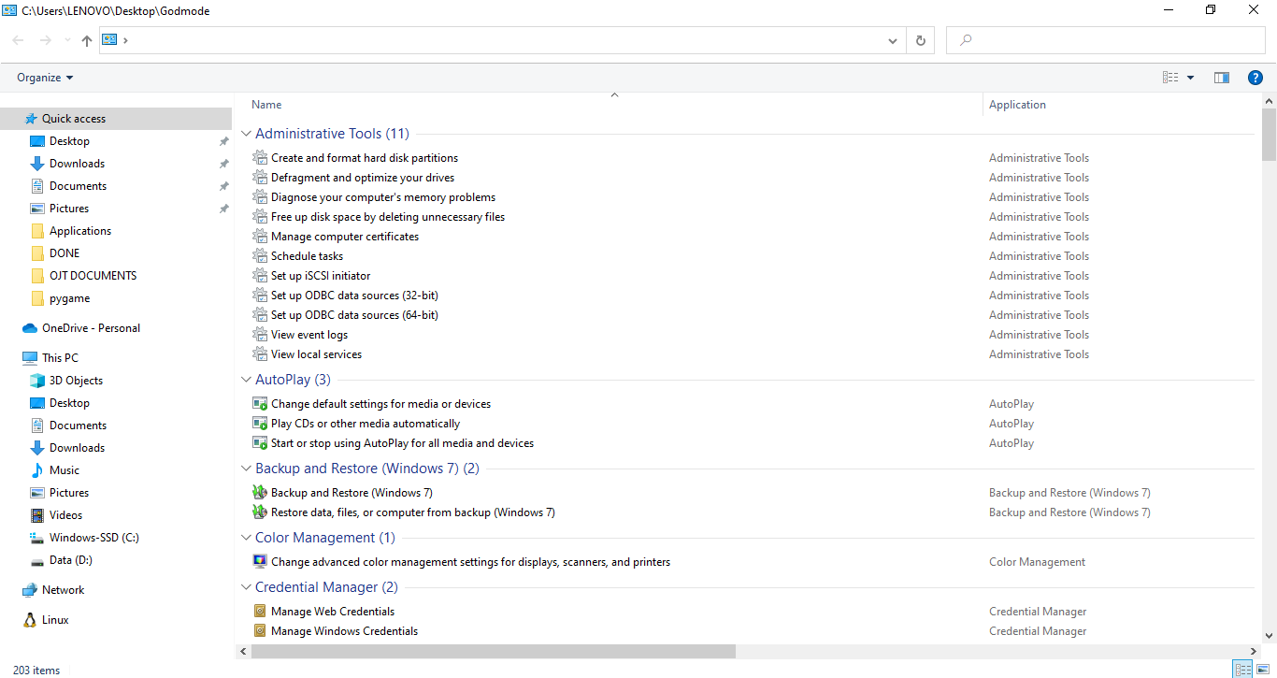This screenshot has width=1277, height=678.
Task: Collapse the Credential Manager (2) group
Action: tap(247, 587)
